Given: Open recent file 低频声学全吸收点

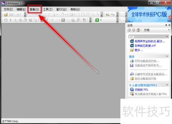Looking at the screenshot, I should click(150, 41).
